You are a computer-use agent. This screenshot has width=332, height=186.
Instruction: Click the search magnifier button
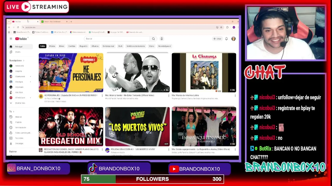coord(153,39)
